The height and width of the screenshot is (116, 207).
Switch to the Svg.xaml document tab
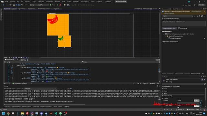pos(56,9)
